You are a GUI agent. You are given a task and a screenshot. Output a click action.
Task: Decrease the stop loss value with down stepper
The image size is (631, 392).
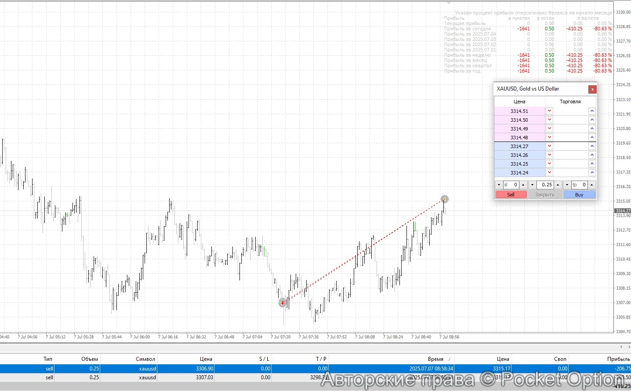[x=499, y=185]
